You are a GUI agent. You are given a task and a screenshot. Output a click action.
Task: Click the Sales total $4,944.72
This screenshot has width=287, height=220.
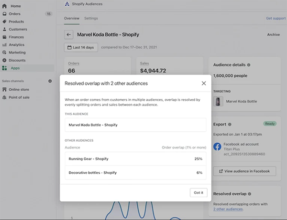tap(153, 71)
